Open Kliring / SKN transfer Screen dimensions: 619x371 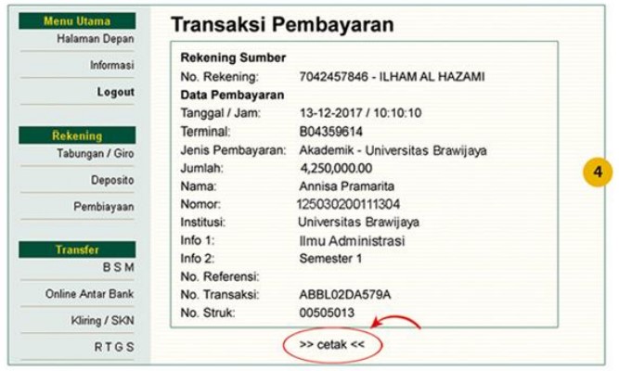click(x=103, y=320)
